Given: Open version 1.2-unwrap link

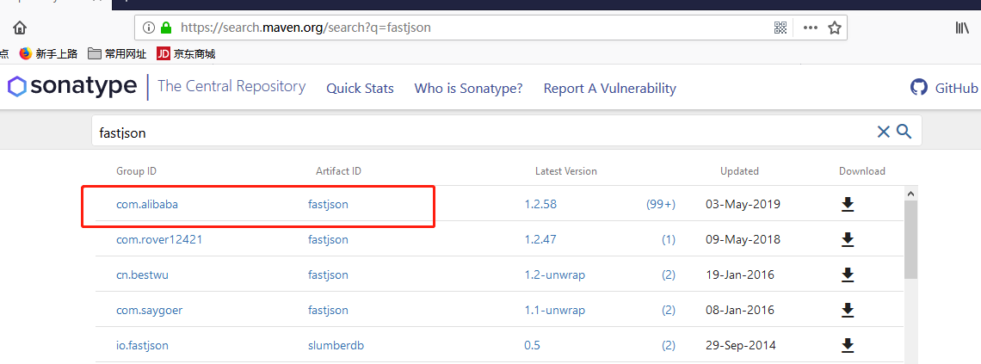Looking at the screenshot, I should pos(554,275).
